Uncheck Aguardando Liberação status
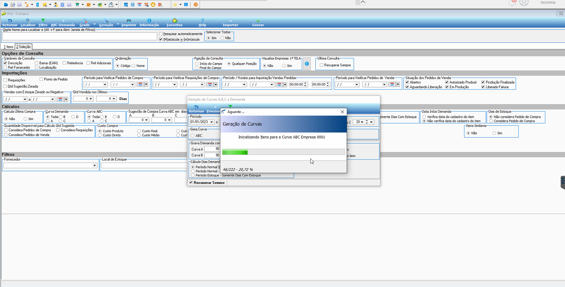The image size is (565, 287). pos(407,87)
